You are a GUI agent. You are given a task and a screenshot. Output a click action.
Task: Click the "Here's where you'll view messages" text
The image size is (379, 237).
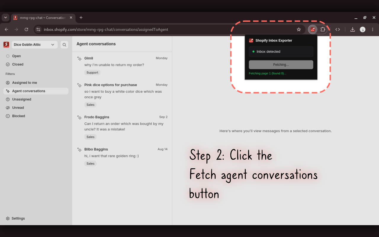[275, 131]
